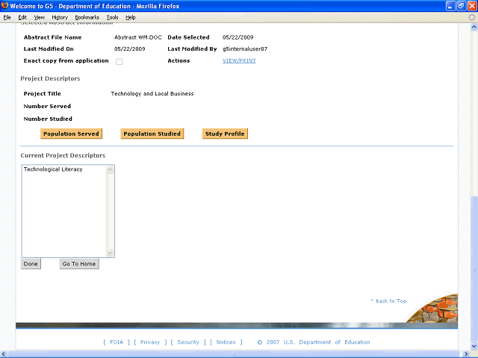Screen dimensions: 478x358
Task: Open the View menu
Action: [x=40, y=17]
